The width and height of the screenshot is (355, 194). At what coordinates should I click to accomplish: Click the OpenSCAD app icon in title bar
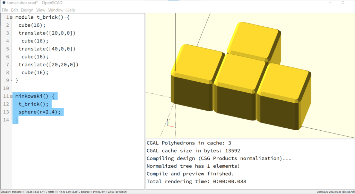pos(4,3)
